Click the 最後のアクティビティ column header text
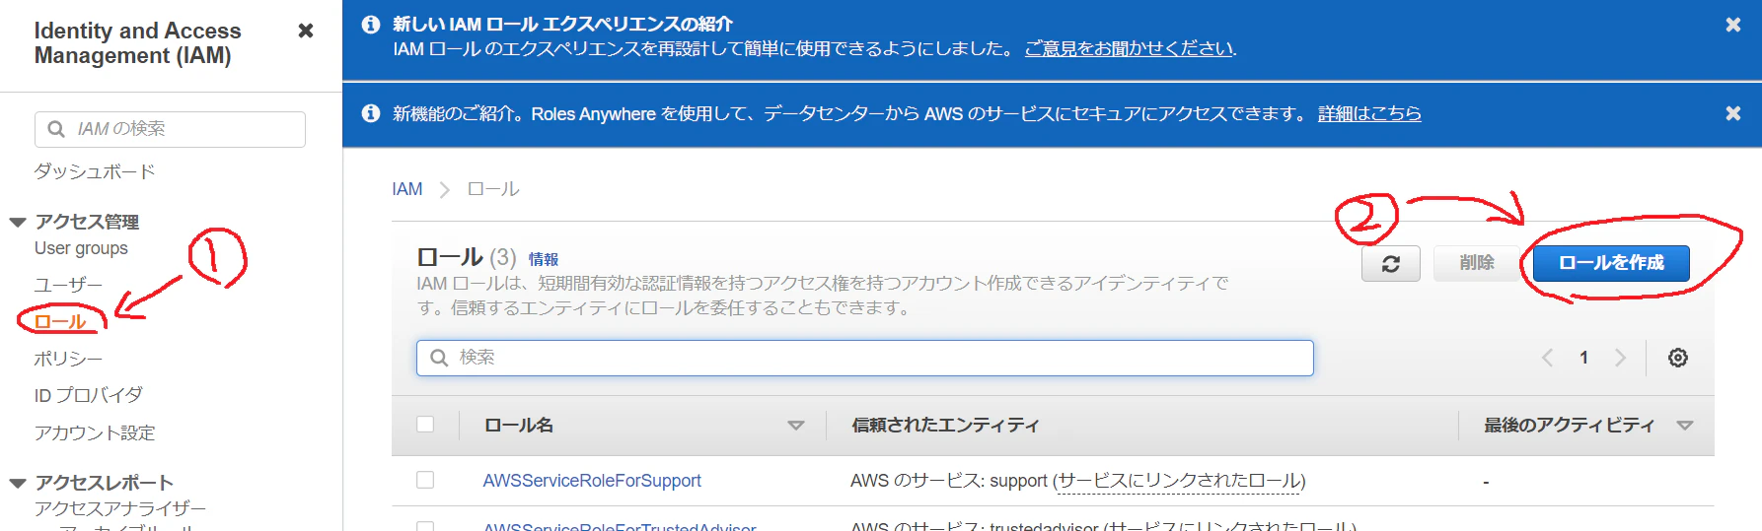This screenshot has width=1762, height=531. tap(1569, 425)
